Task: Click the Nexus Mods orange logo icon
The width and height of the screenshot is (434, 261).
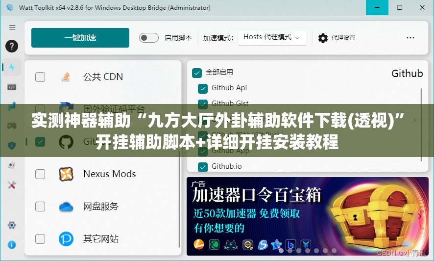Action: click(x=66, y=174)
